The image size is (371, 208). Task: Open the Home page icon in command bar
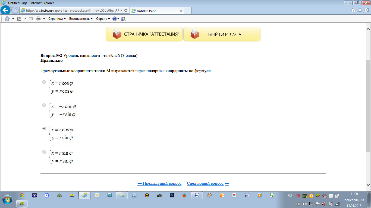7,19
